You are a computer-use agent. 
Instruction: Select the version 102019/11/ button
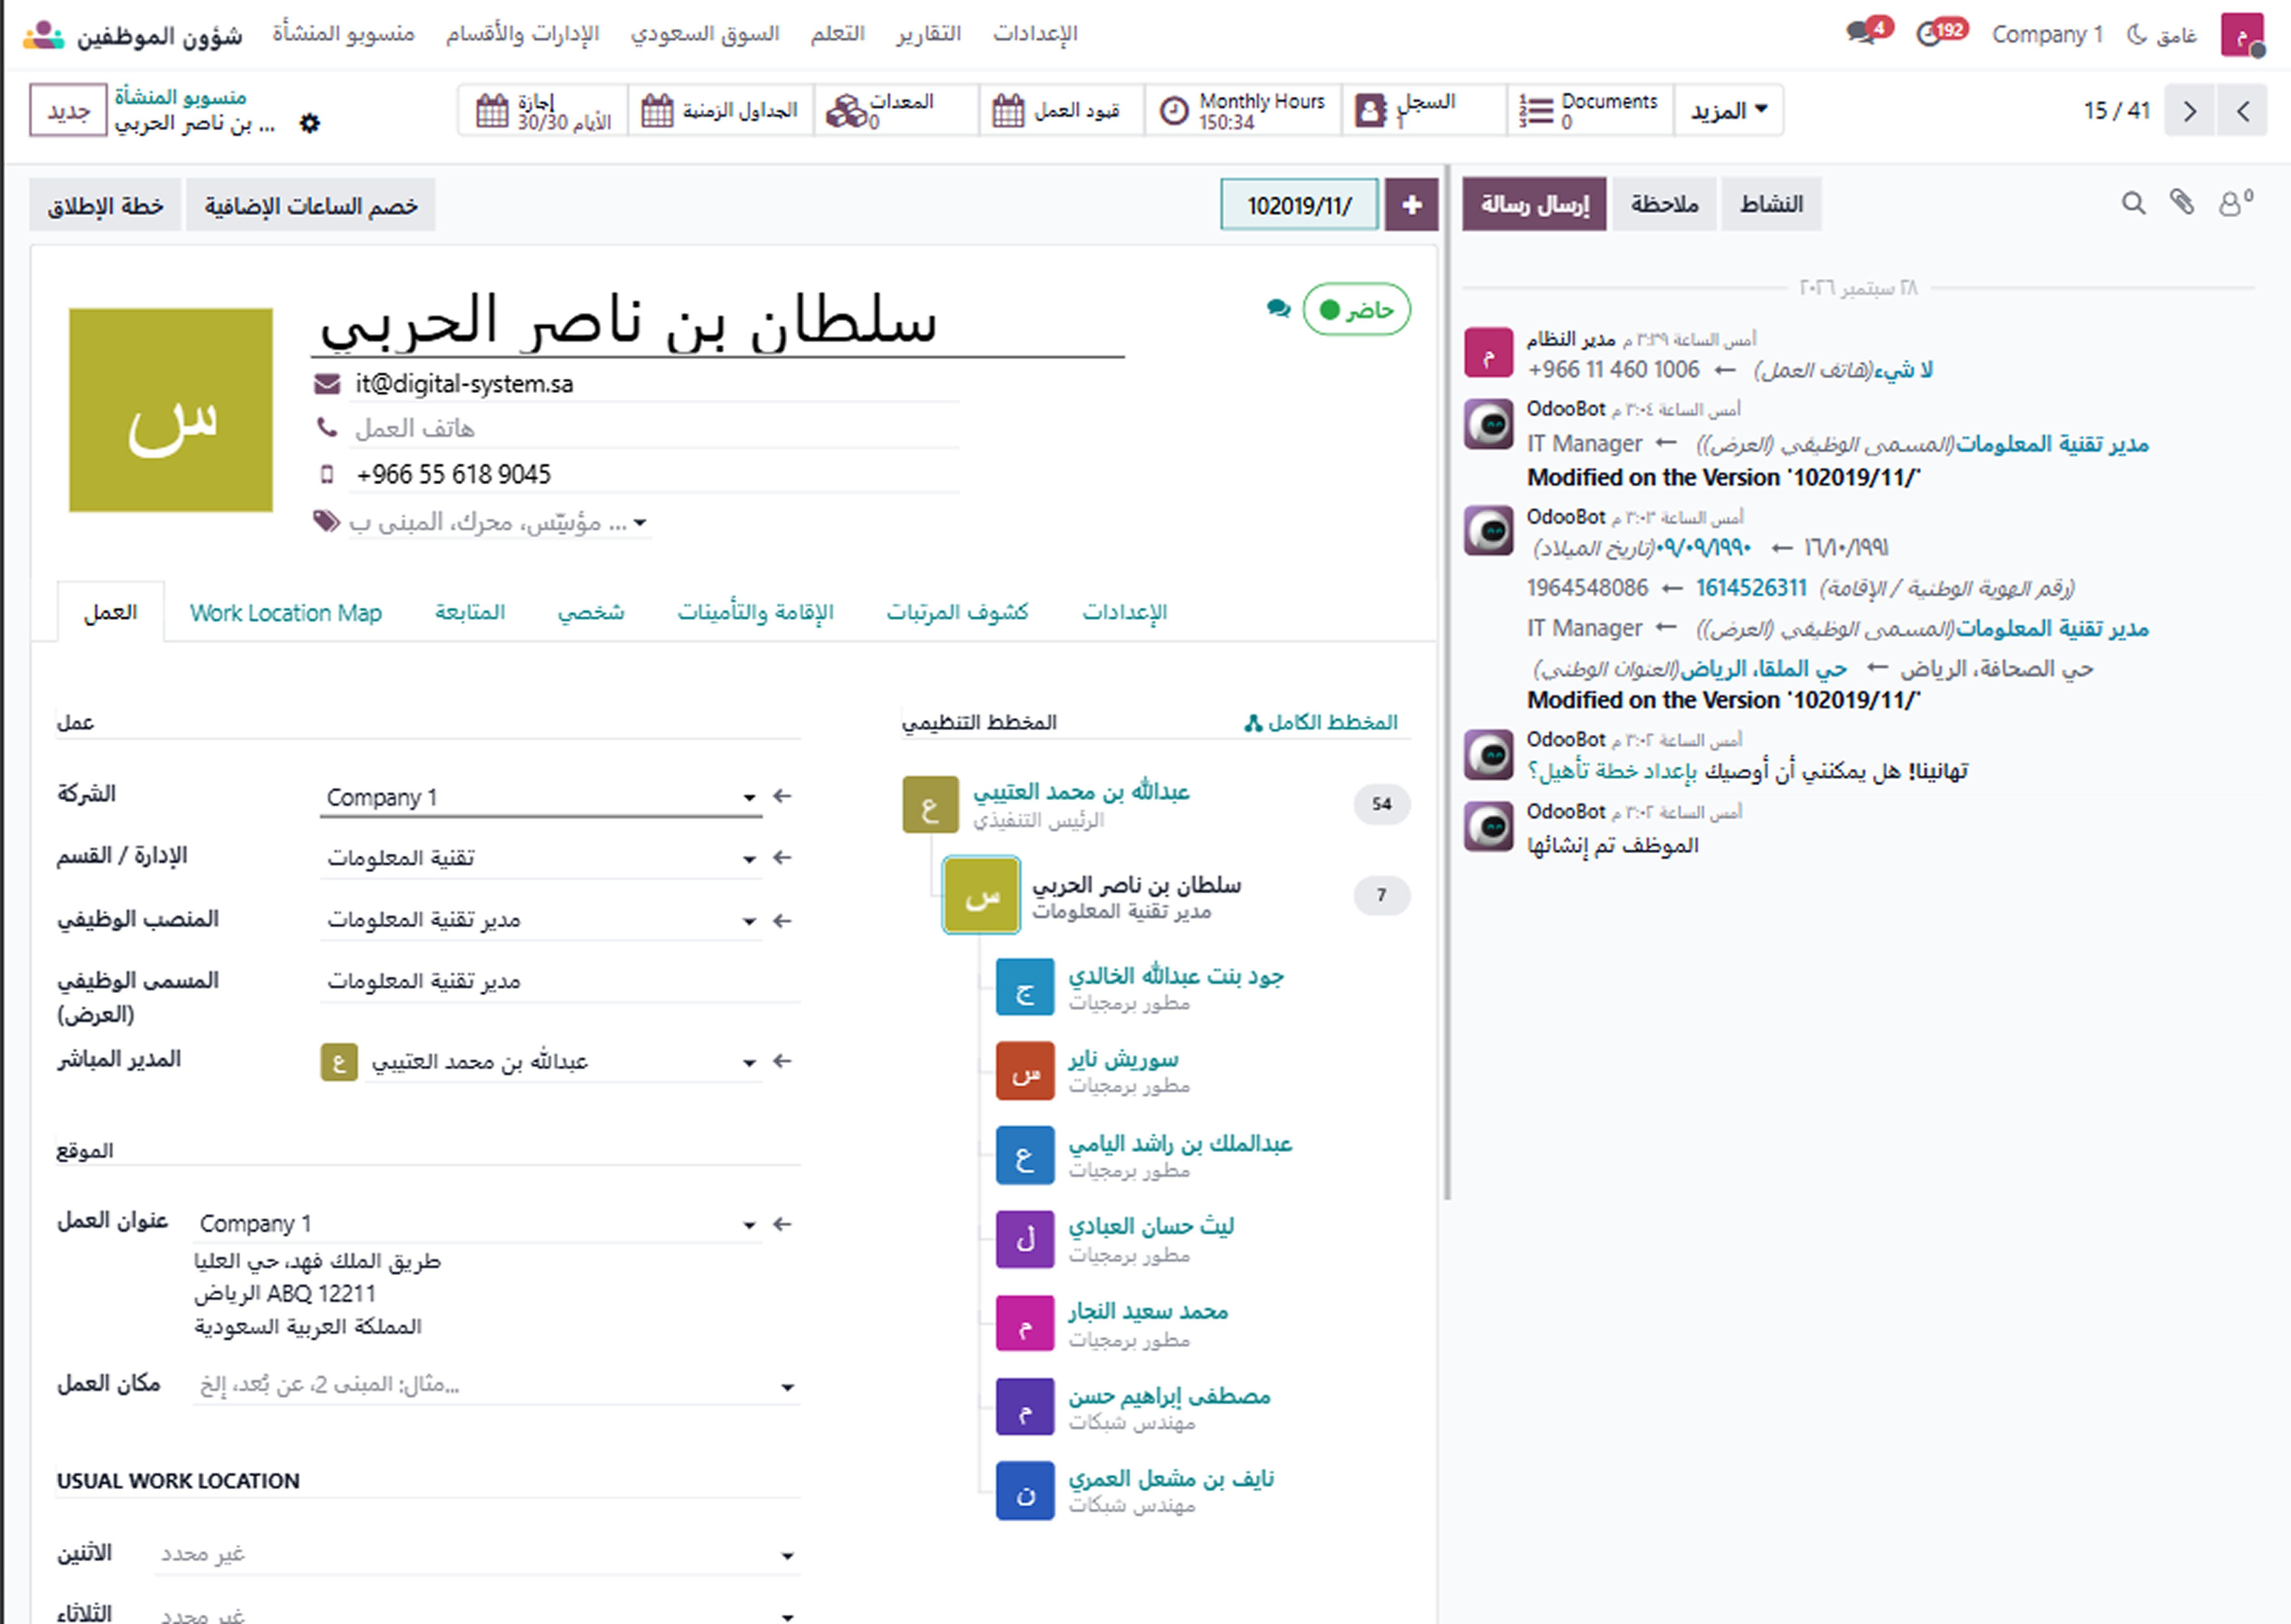[1299, 205]
